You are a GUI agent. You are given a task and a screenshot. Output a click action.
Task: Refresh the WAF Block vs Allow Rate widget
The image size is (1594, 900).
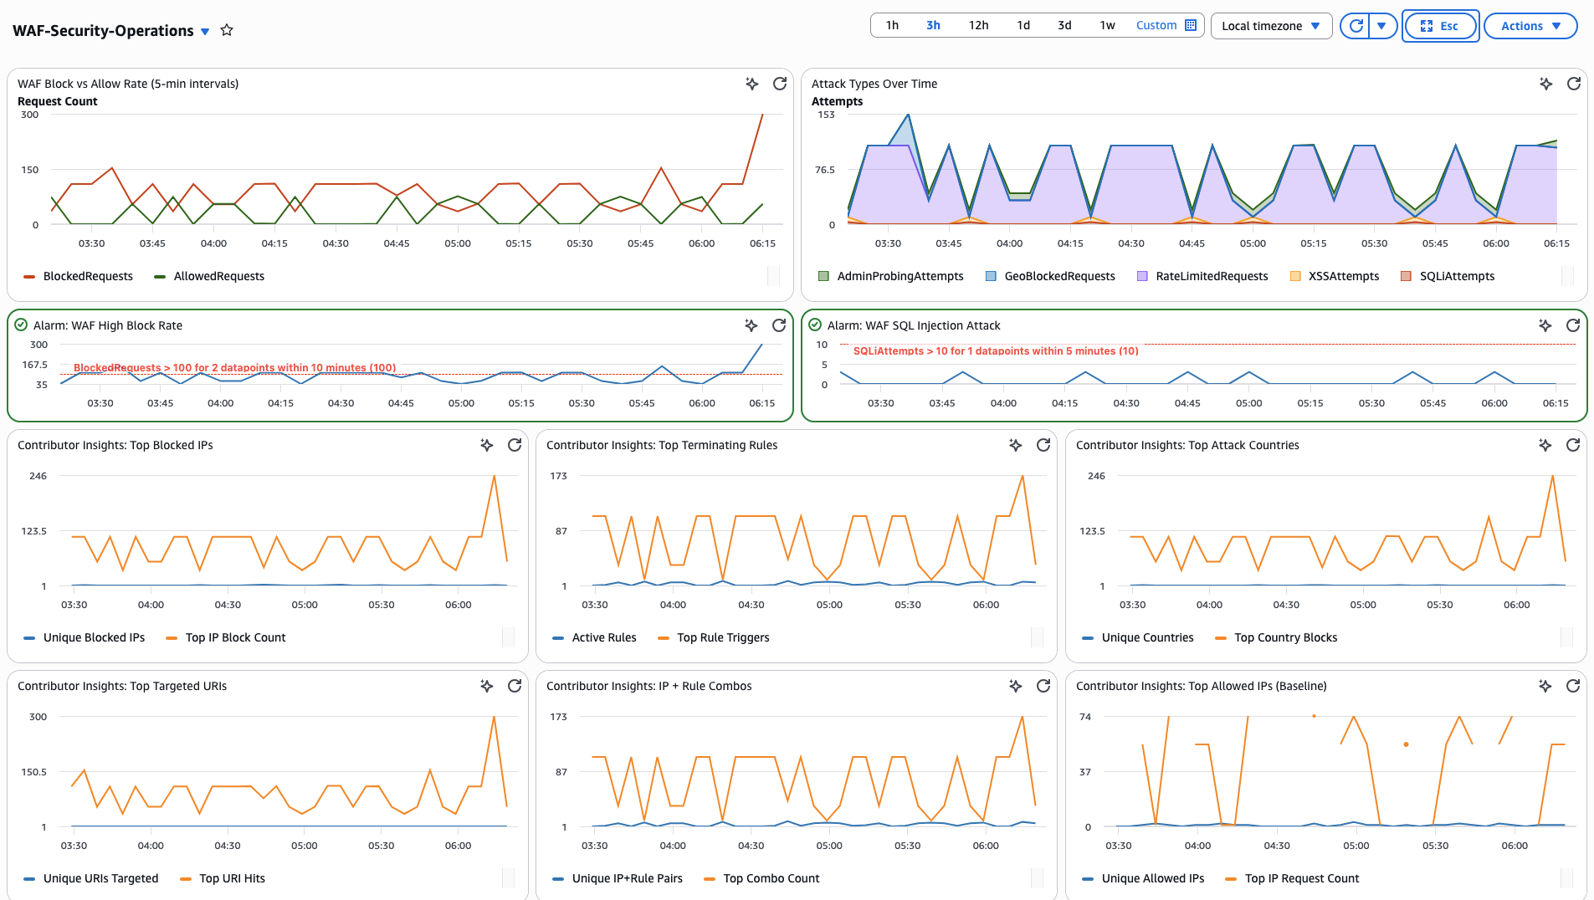click(x=780, y=84)
